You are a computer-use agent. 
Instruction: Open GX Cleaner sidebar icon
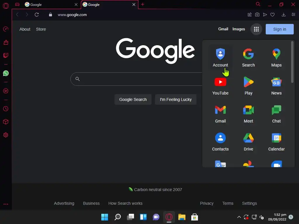pyautogui.click(x=6, y=42)
